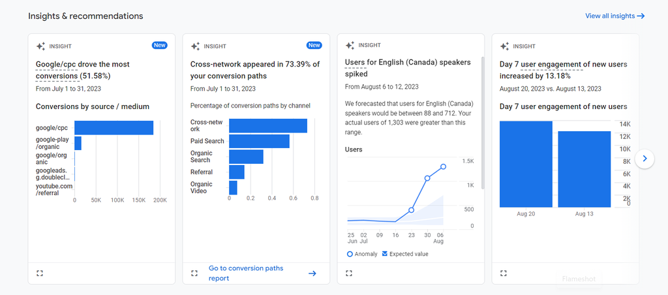
Task: Expand the Google/cpc conversions insight card
Action: (40, 273)
